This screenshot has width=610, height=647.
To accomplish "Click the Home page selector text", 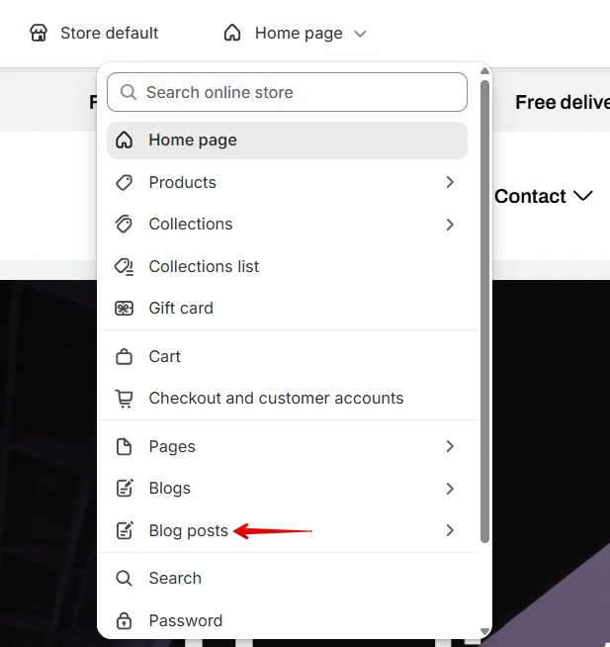I will tap(299, 33).
